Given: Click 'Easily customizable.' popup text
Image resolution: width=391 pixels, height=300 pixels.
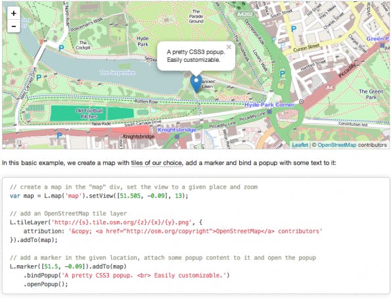Looking at the screenshot, I should (193, 60).
